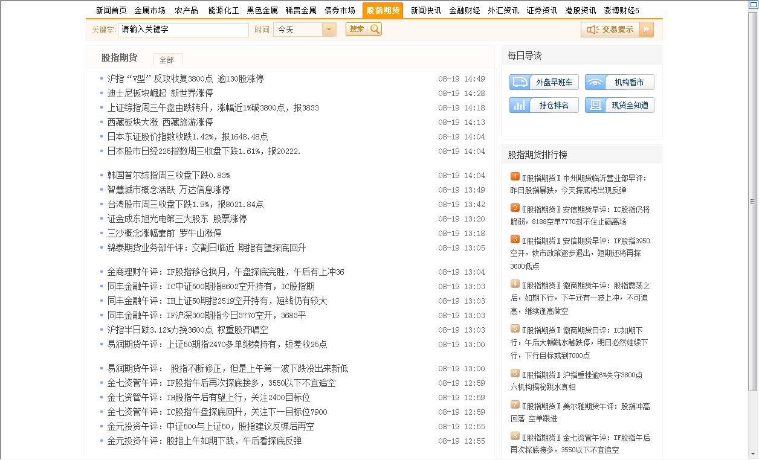The width and height of the screenshot is (759, 460).
Task: Open the 时间 dropdown arrow
Action: [x=329, y=30]
